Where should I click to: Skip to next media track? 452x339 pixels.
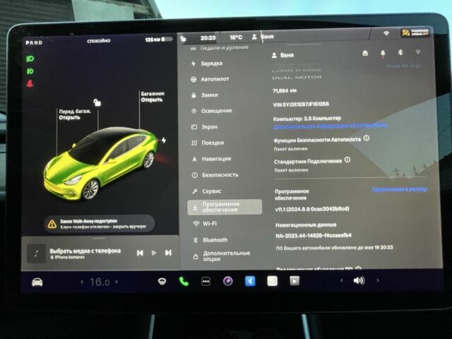coord(168,252)
